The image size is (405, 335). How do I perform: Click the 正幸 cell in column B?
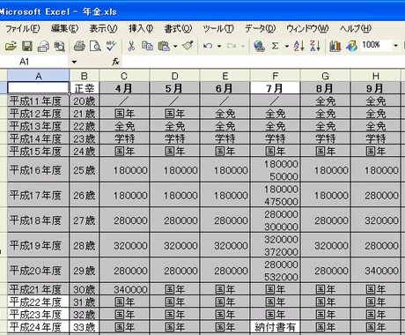coord(85,88)
